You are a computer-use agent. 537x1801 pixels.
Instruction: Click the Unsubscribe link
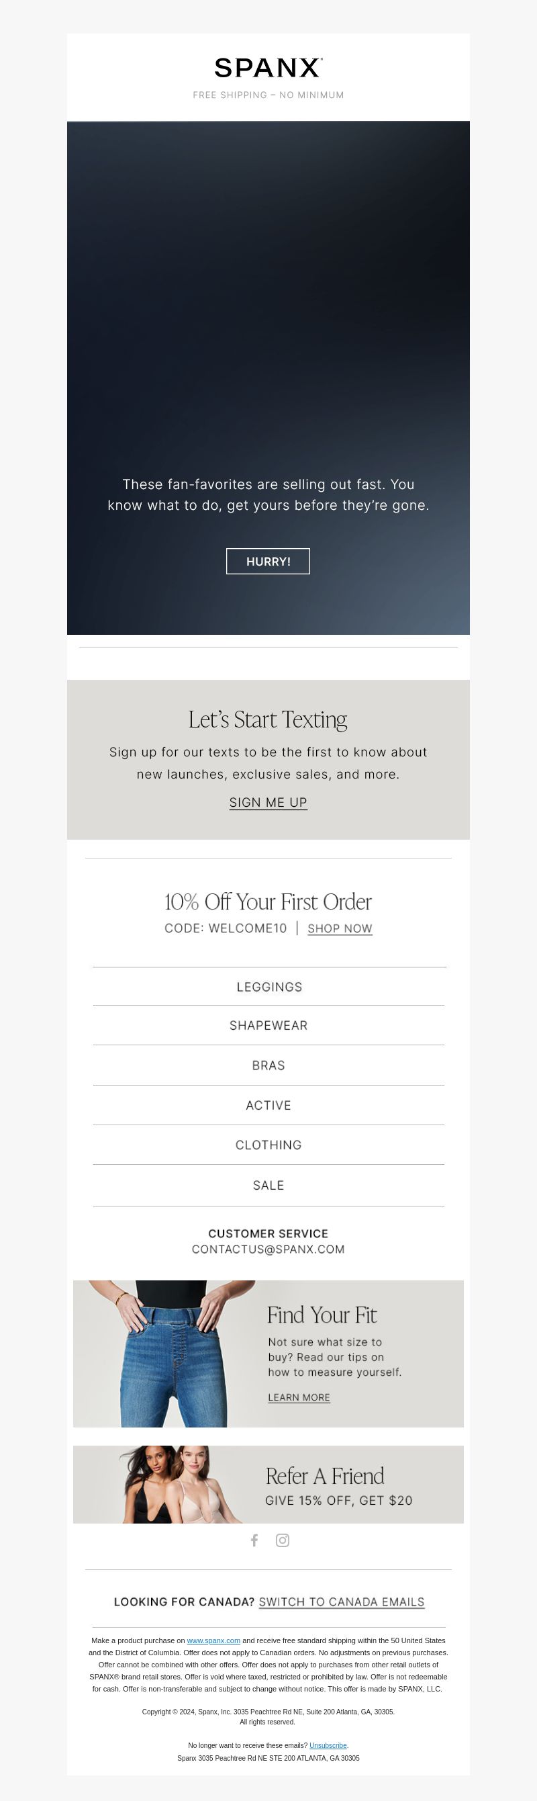(328, 1745)
